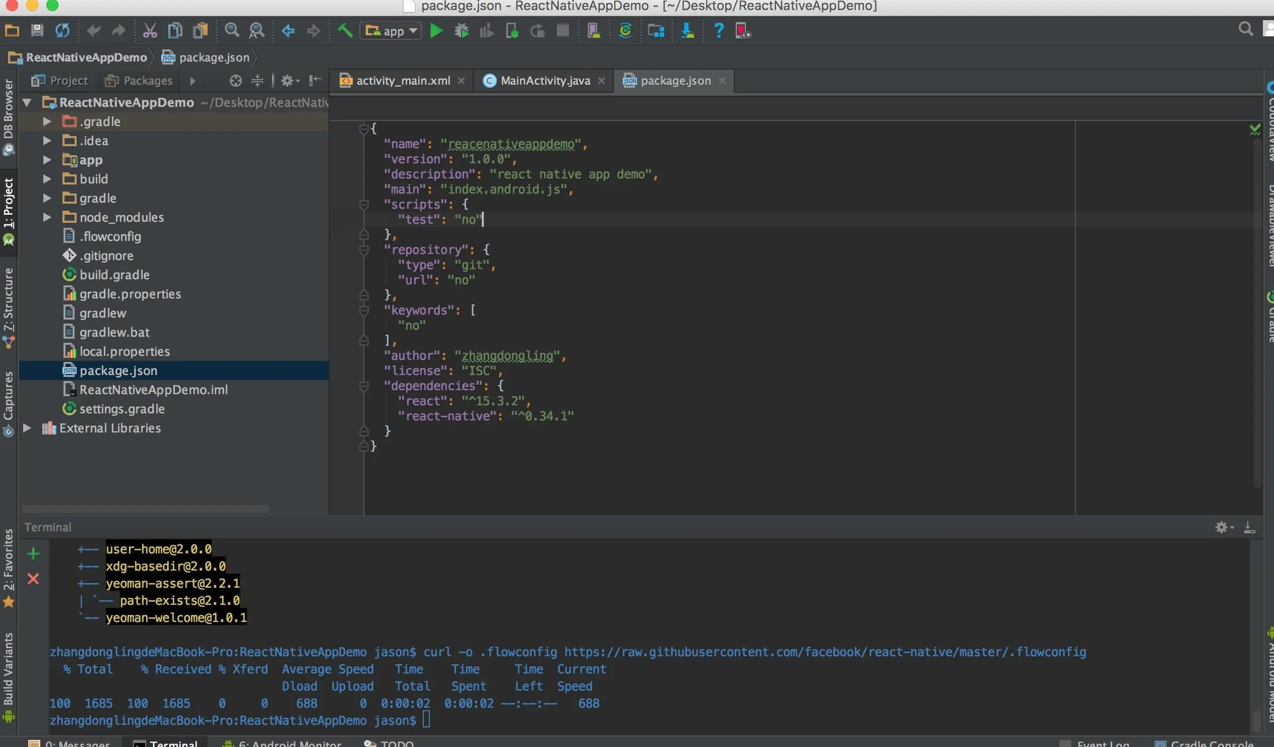Collapse the dependencies block fold marker
This screenshot has height=747, width=1274.
click(363, 386)
